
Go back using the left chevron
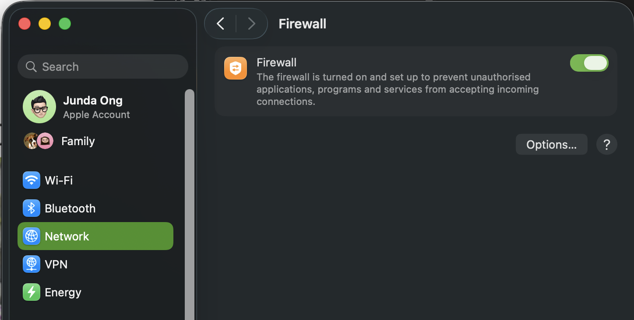click(221, 24)
